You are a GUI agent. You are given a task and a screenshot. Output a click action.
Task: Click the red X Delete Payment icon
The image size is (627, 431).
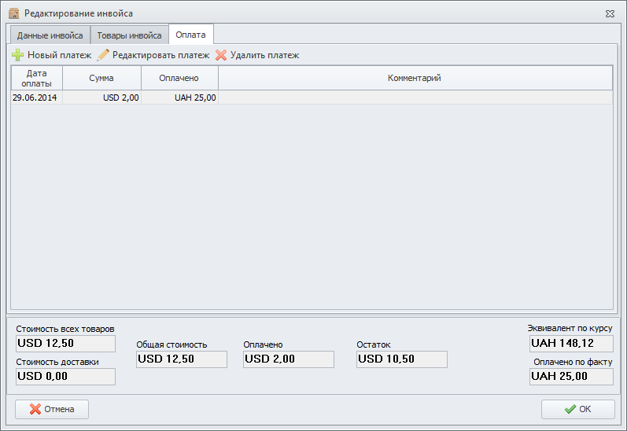(x=221, y=55)
